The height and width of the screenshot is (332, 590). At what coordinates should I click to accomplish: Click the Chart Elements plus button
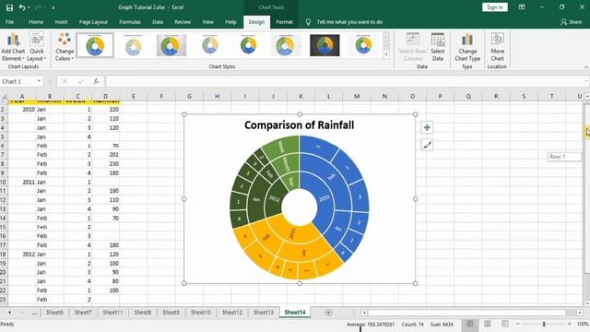(427, 127)
